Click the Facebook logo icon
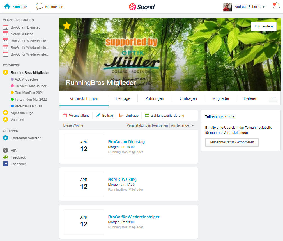 pos(6,164)
